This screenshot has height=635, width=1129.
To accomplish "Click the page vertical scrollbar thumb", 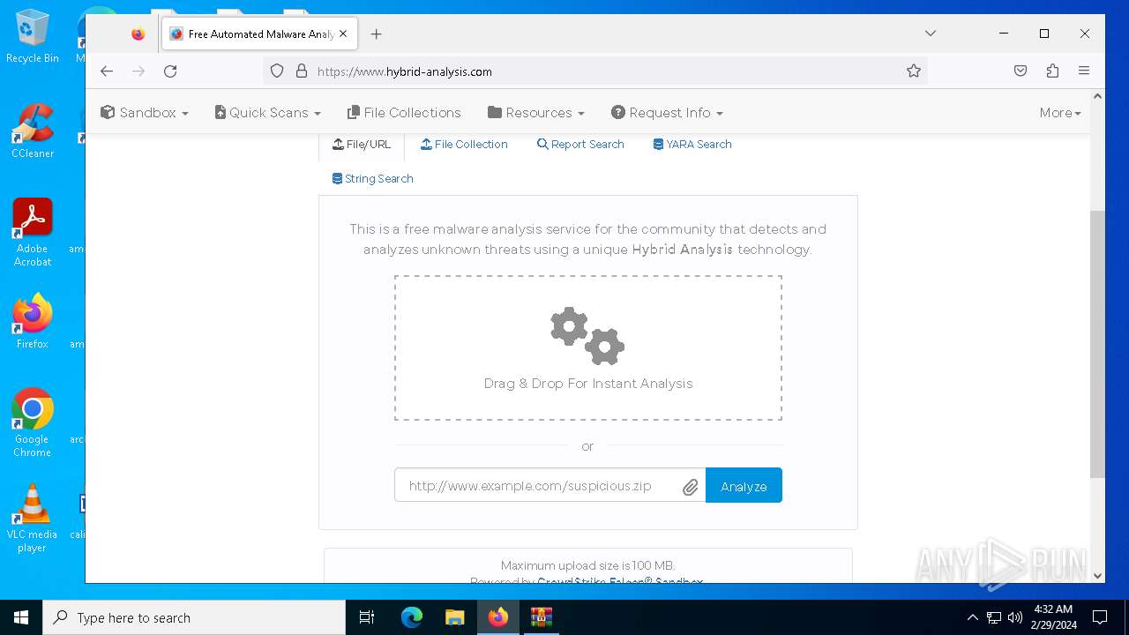I will pyautogui.click(x=1097, y=344).
